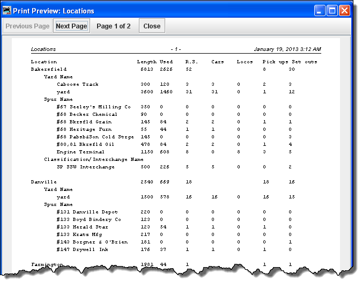The image size is (362, 288).
Task: Click the Danville location entry
Action: point(44,182)
